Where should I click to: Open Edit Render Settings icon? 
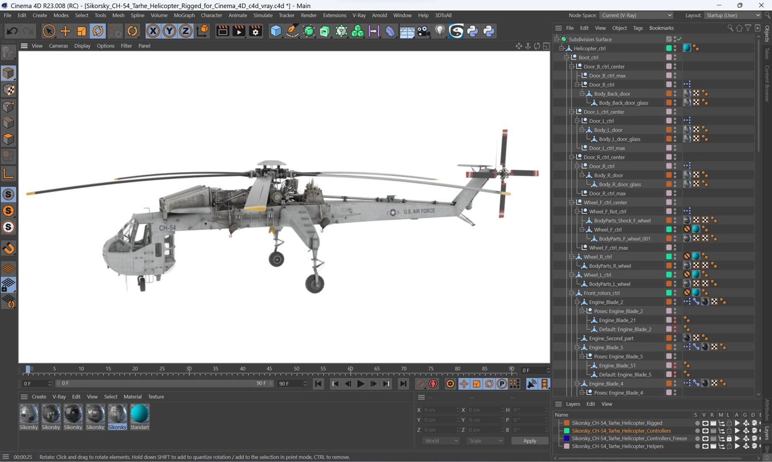[256, 31]
